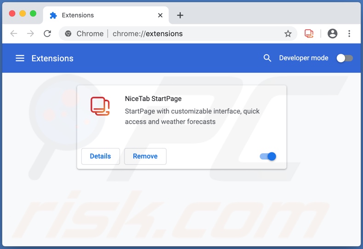
Task: Open the Chrome profile account icon
Action: pos(332,34)
